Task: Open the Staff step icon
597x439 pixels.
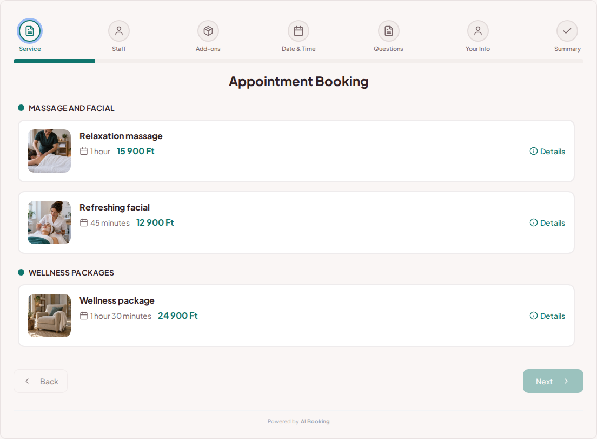Action: tap(119, 31)
